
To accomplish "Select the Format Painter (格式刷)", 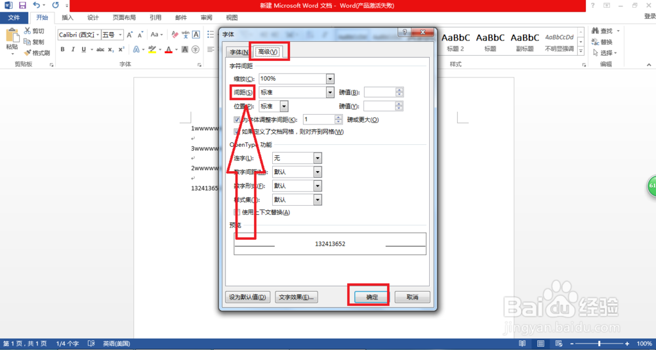I will (x=37, y=53).
